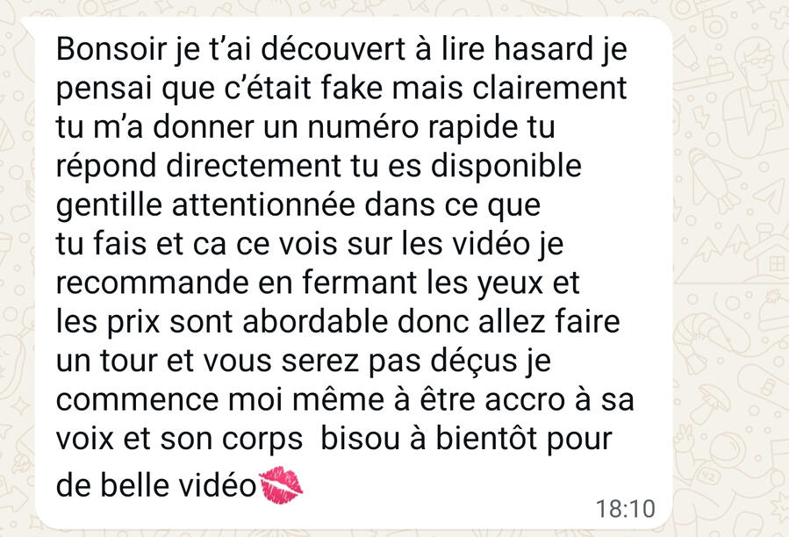Click the kiss mark emoji
The width and height of the screenshot is (789, 537).
click(x=281, y=485)
